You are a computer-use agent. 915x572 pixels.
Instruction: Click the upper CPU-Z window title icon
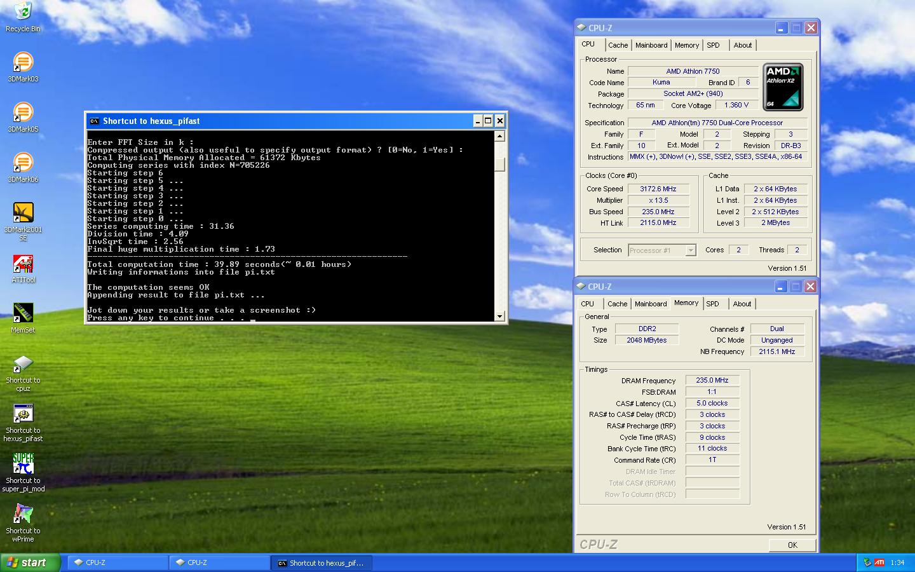tap(581, 28)
